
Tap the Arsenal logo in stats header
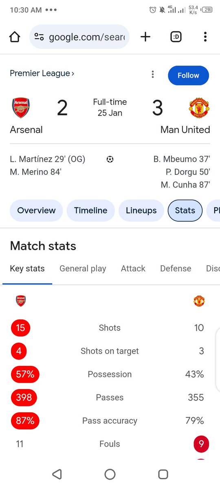point(21,301)
